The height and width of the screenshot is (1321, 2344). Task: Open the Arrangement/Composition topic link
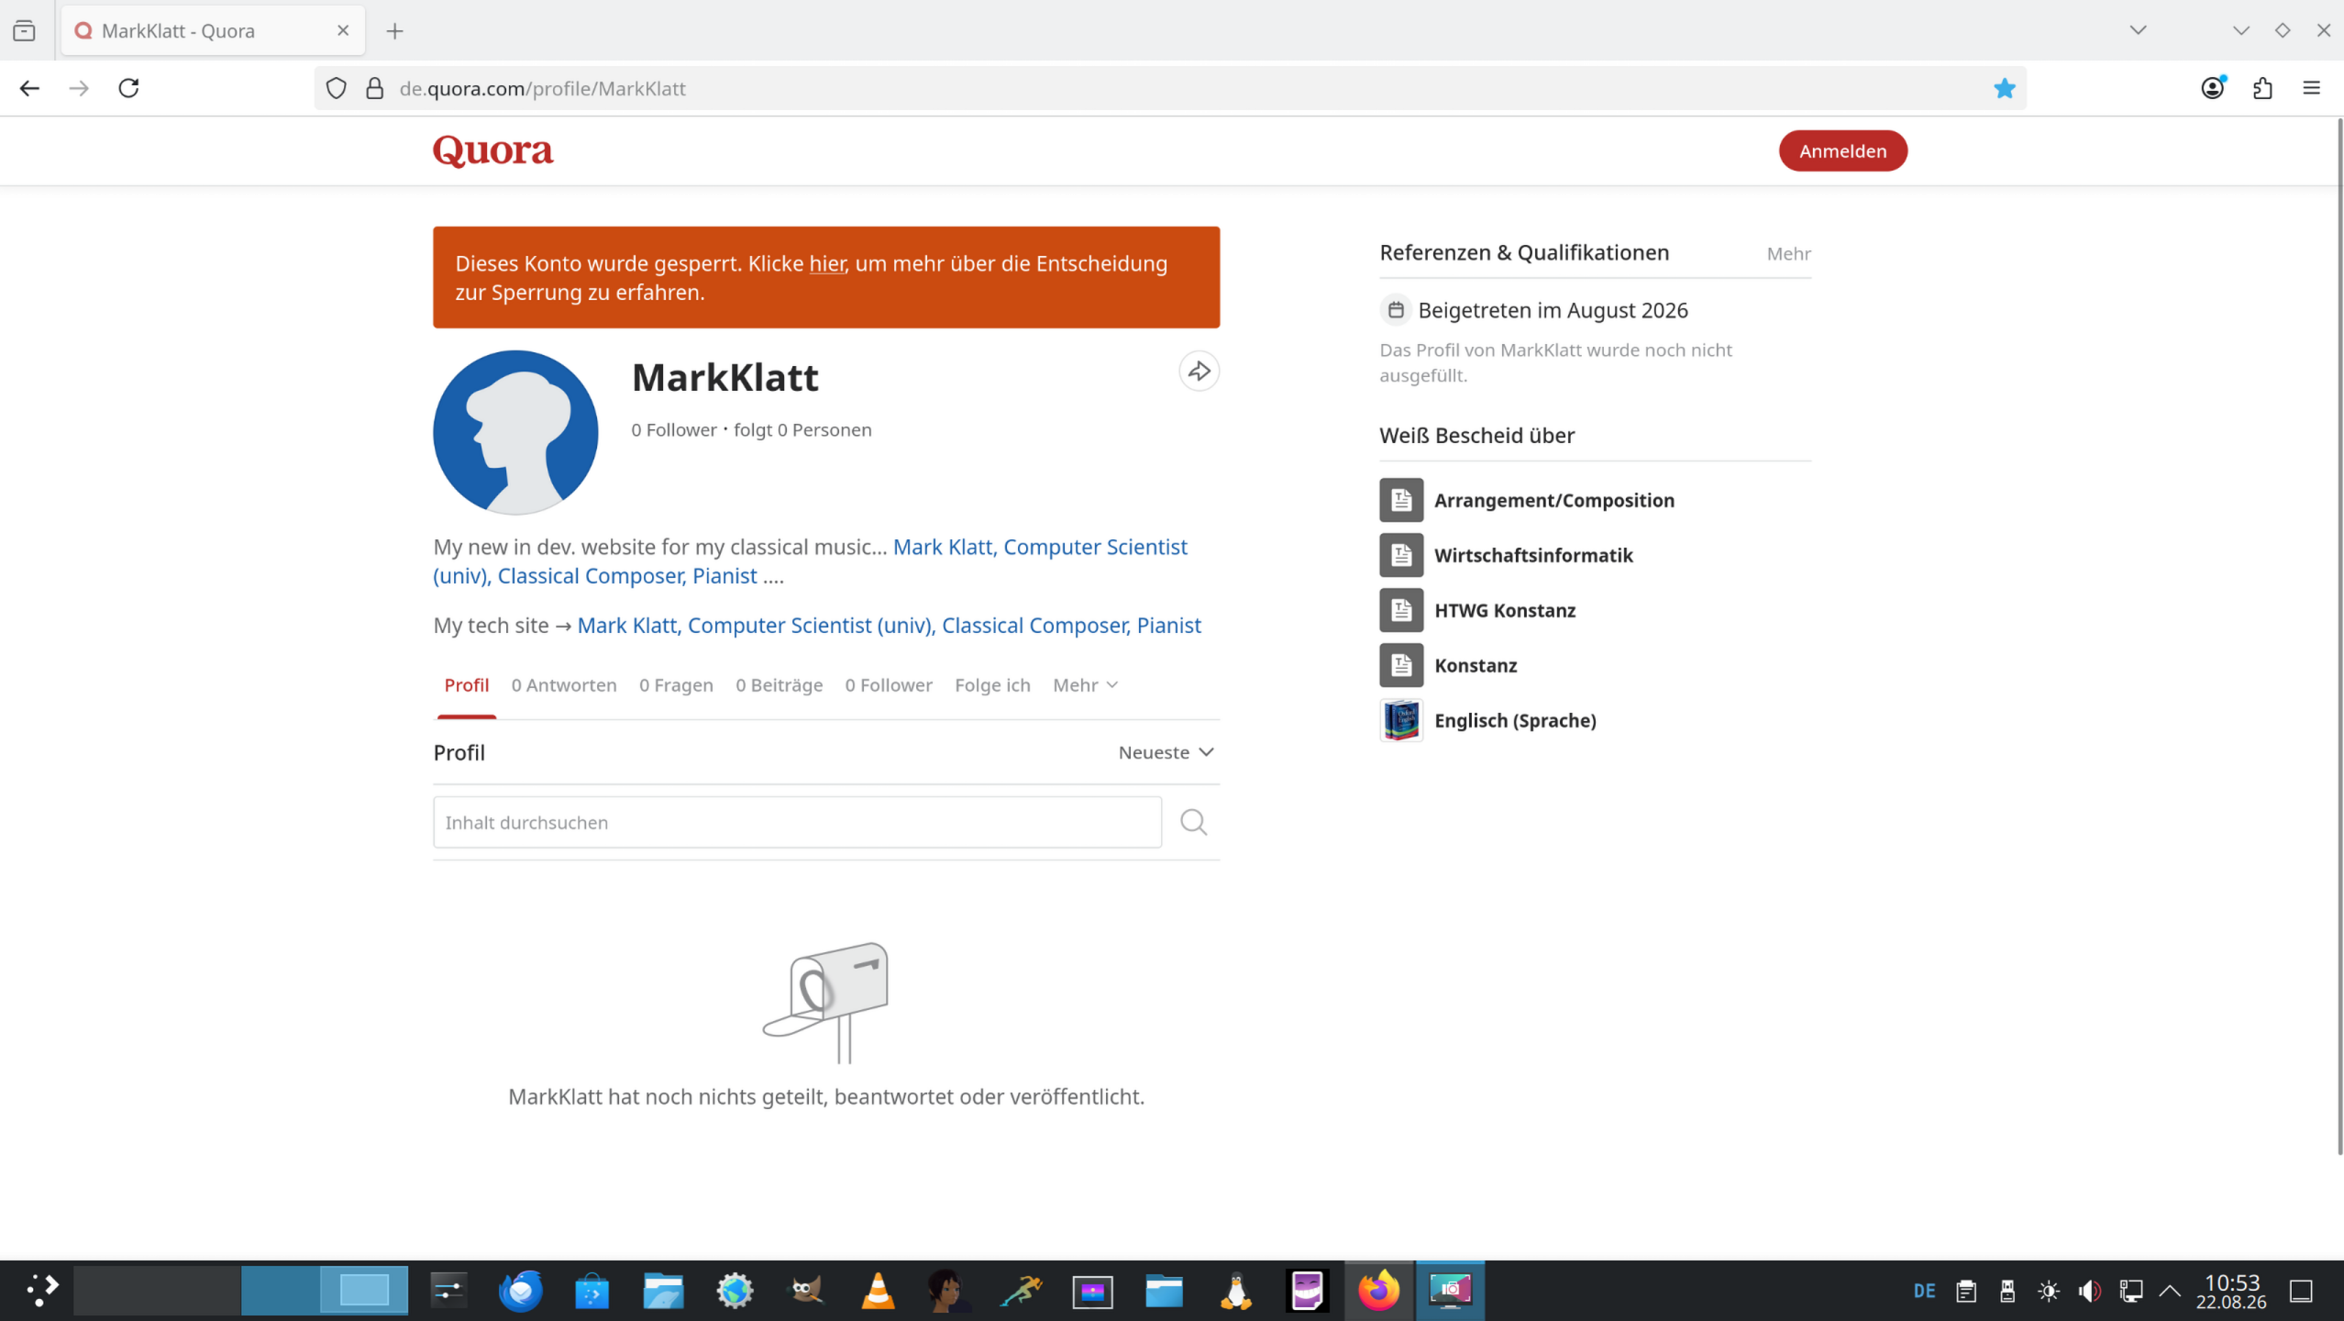coord(1554,500)
